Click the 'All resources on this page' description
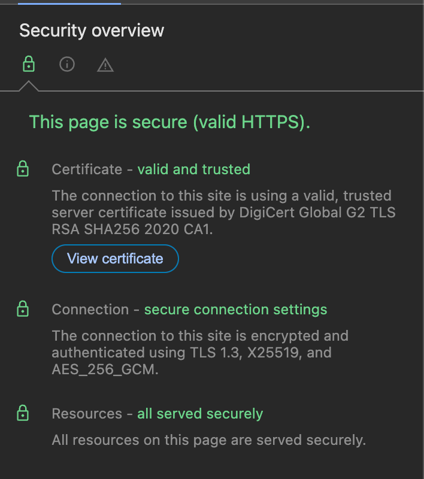The width and height of the screenshot is (424, 479). tap(208, 441)
